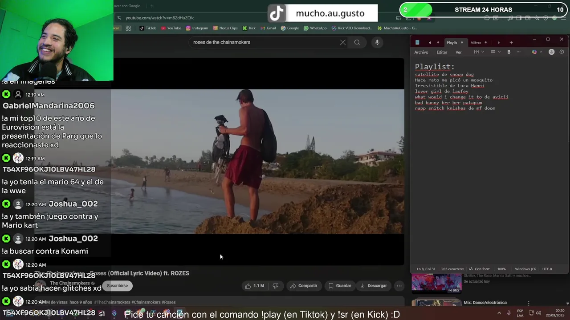Toggle bold formatting in Notepad

coord(509,52)
